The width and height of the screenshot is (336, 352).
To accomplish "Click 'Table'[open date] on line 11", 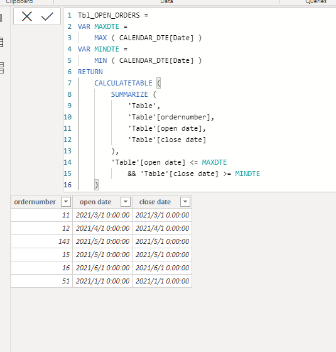I will pyautogui.click(x=165, y=128).
